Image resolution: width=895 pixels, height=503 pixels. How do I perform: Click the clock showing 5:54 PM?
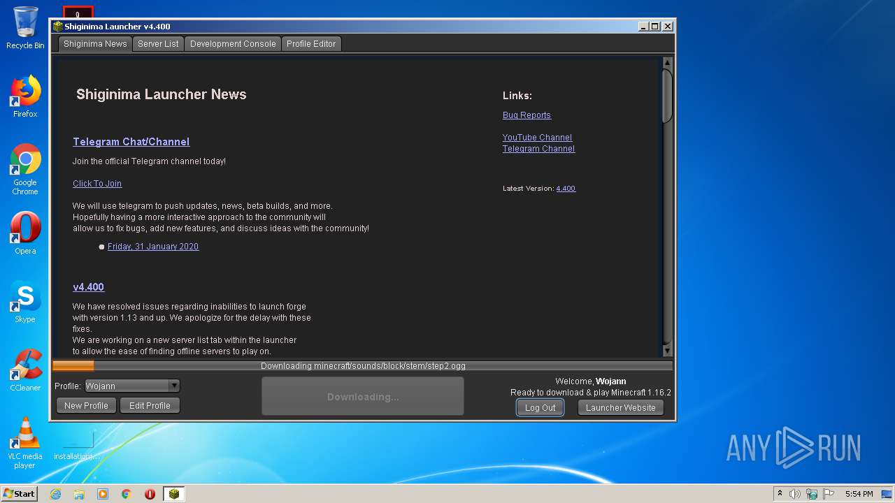[x=859, y=494]
